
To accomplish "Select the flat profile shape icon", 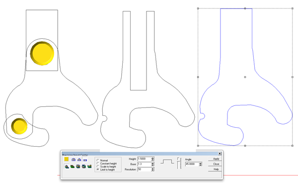I will point(85,160).
